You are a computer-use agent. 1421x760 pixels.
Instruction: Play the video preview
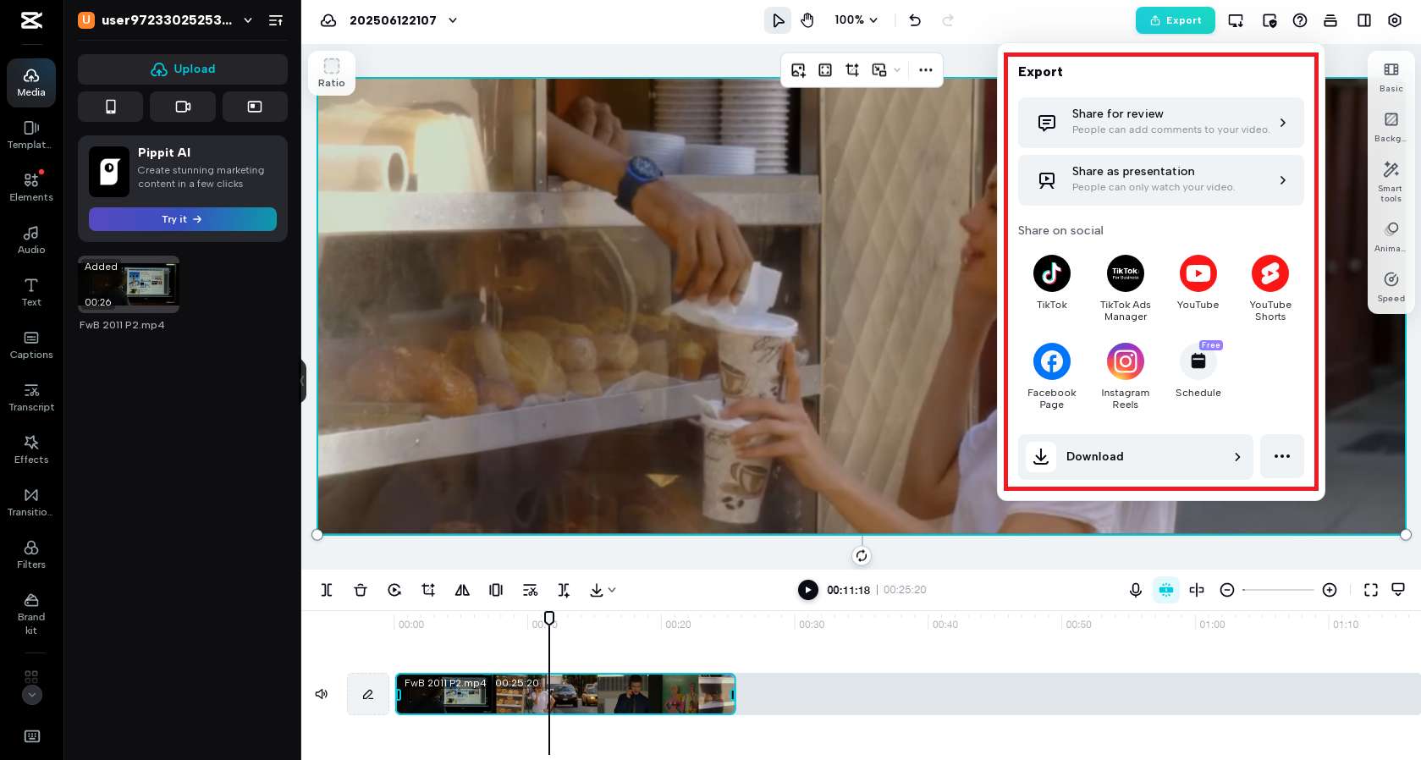[x=808, y=590]
